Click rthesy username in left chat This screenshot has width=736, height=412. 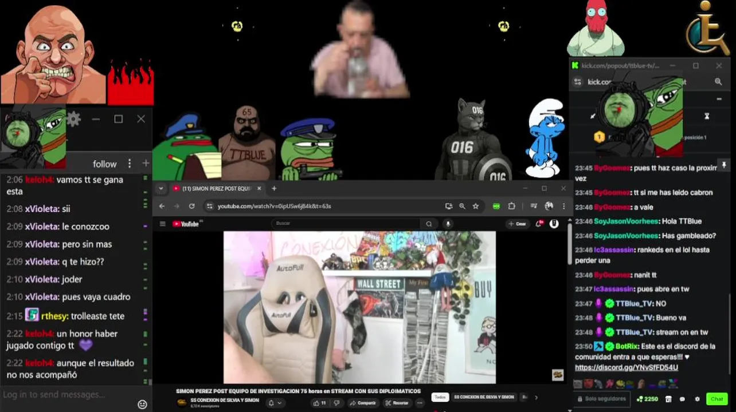point(54,316)
